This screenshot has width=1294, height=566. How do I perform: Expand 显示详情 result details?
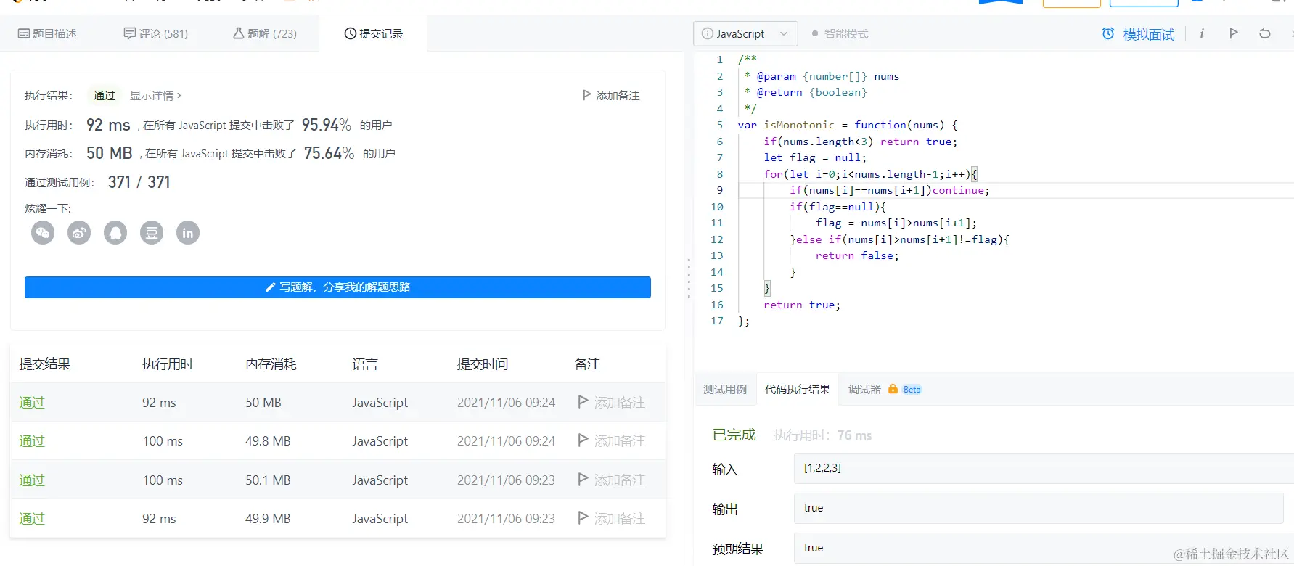click(x=155, y=95)
